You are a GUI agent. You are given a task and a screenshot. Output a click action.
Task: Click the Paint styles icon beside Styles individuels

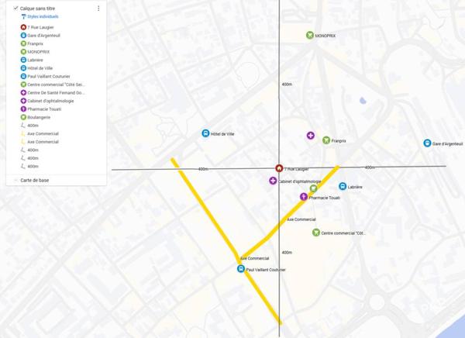(x=23, y=16)
